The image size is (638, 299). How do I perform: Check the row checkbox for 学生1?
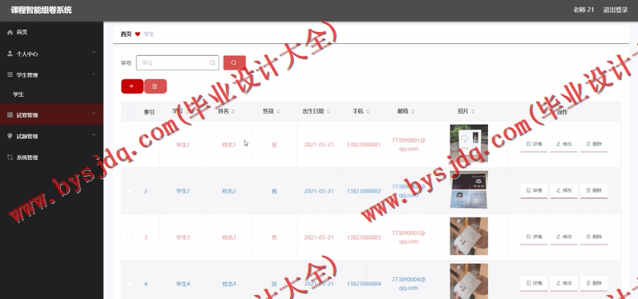tap(130, 145)
